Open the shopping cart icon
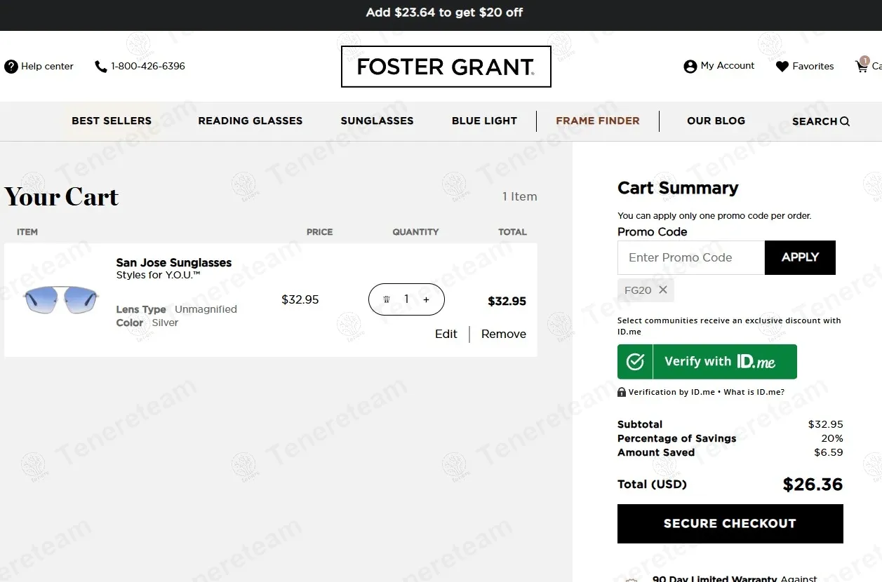Viewport: 882px width, 582px height. tap(862, 66)
